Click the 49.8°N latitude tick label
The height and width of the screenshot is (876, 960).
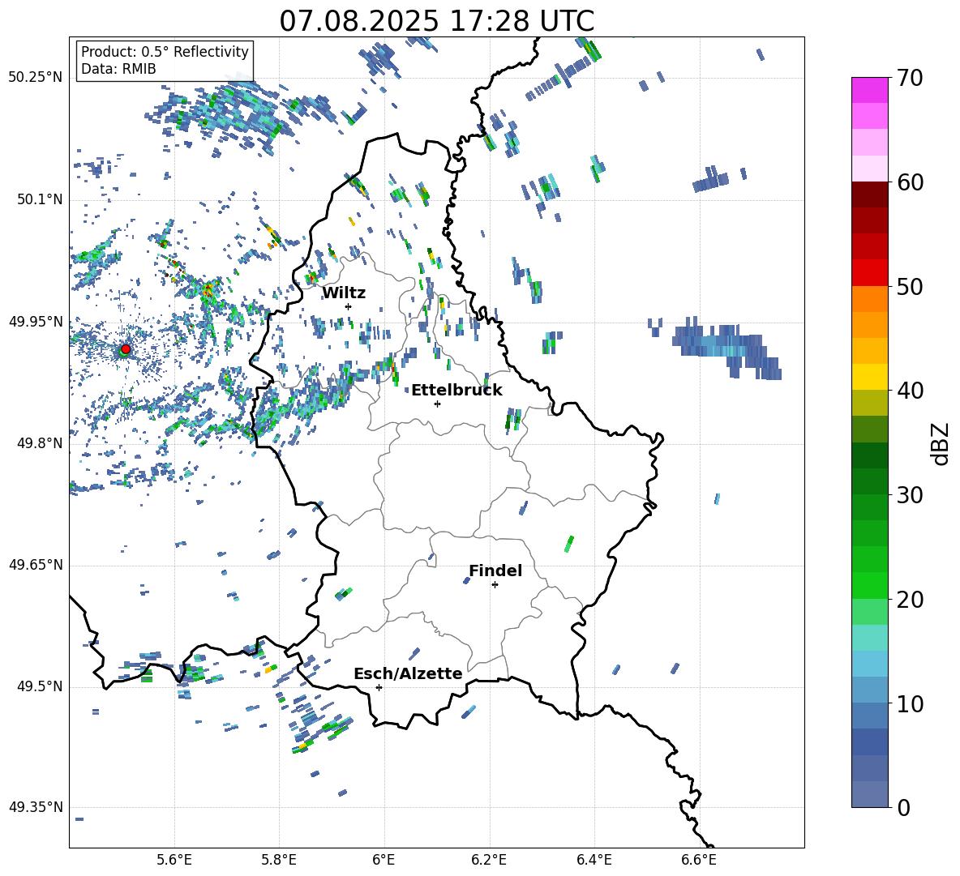tap(40, 443)
